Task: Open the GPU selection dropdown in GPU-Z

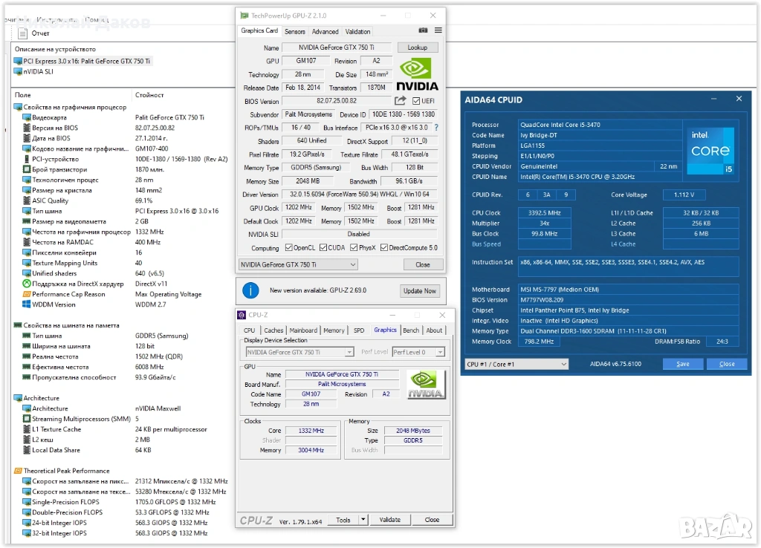Action: (x=298, y=264)
